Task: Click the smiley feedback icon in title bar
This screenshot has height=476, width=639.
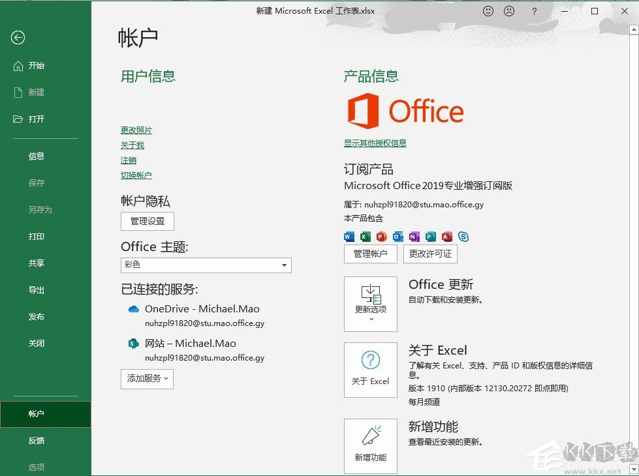Action: [488, 10]
